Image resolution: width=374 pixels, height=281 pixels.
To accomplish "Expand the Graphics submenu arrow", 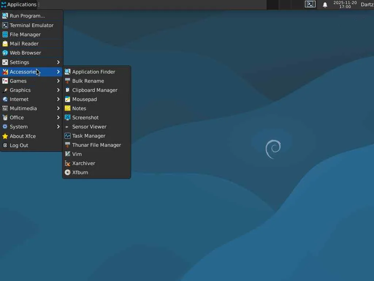I will pos(58,90).
